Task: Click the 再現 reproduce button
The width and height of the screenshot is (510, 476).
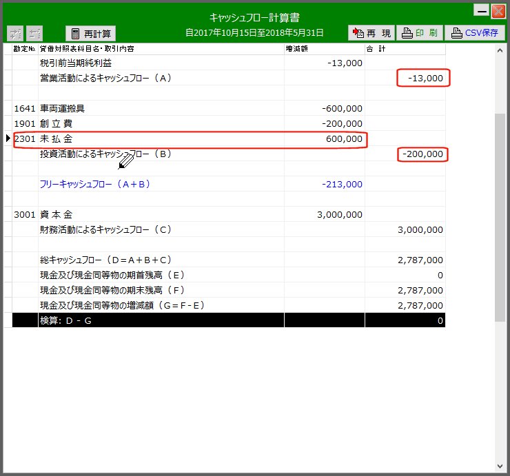Action: 371,33
